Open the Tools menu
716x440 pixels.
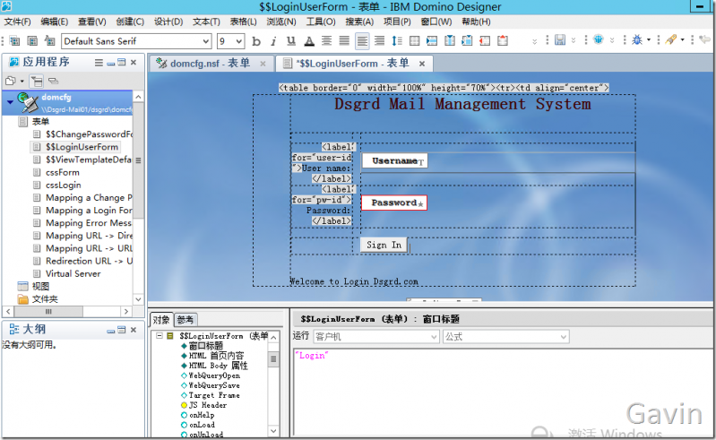click(x=321, y=22)
